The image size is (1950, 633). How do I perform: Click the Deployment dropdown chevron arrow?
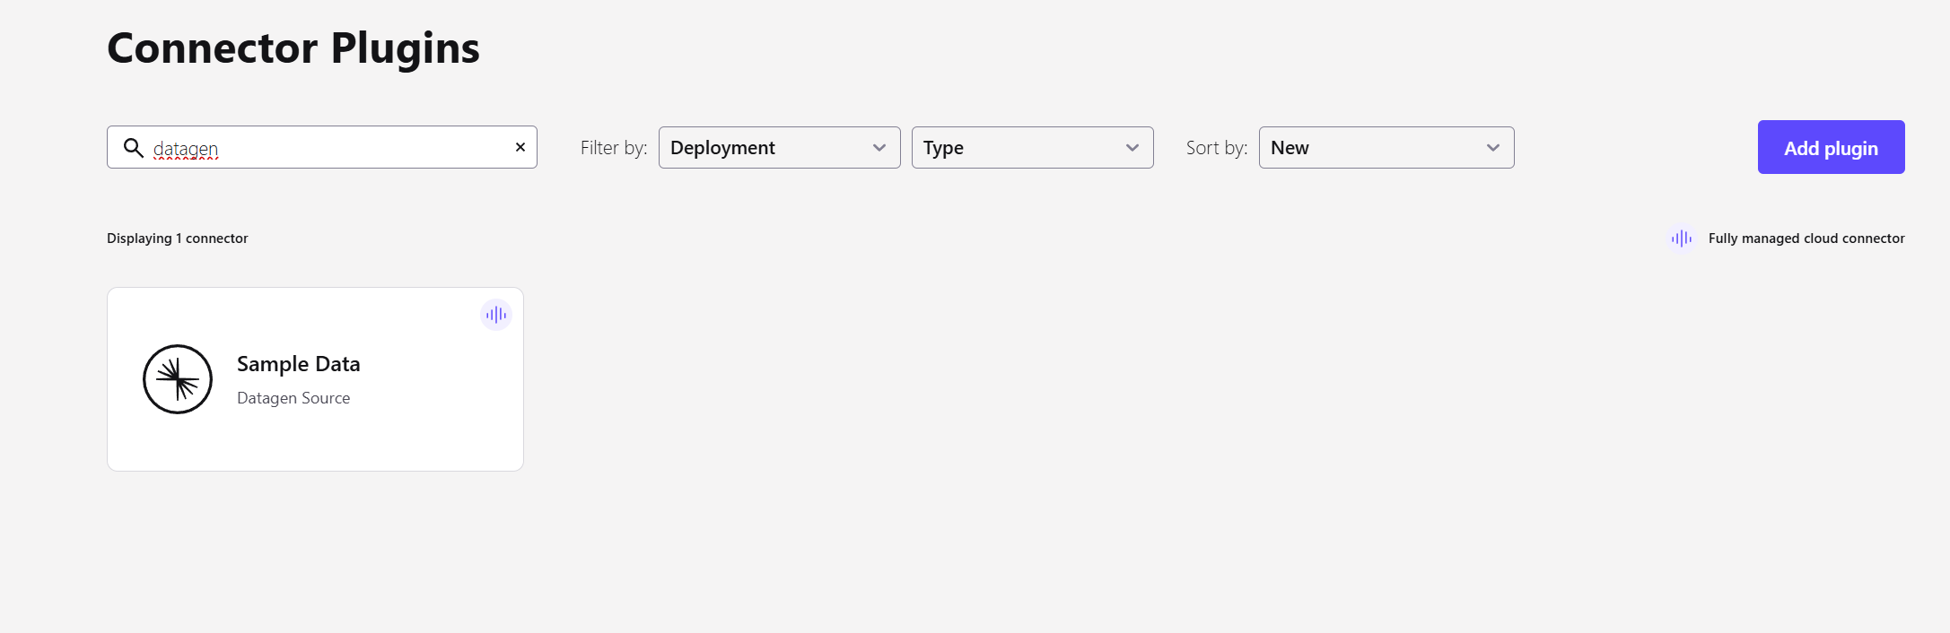879,148
